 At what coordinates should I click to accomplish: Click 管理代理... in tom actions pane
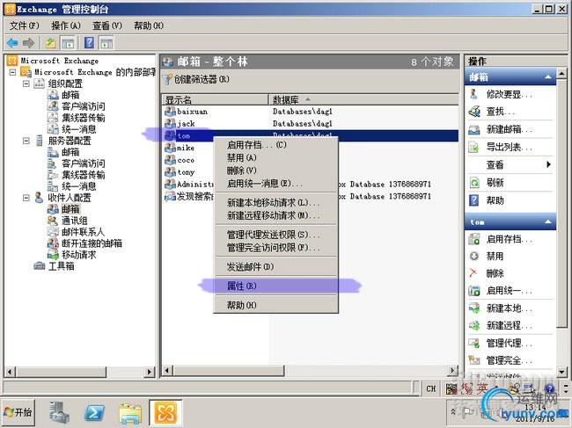[509, 343]
